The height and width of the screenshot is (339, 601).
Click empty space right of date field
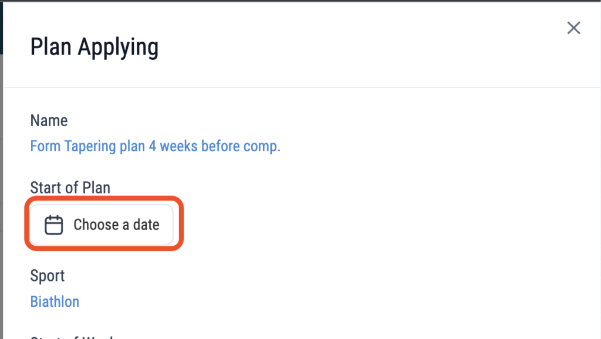tap(383, 225)
